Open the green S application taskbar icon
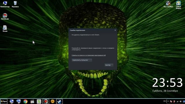The height and width of the screenshot is (104, 185). (x=39, y=101)
